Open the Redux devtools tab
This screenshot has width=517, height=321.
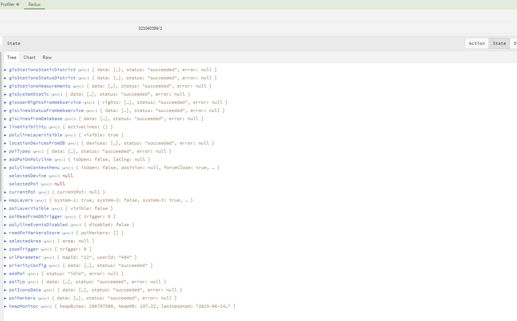[x=34, y=4]
